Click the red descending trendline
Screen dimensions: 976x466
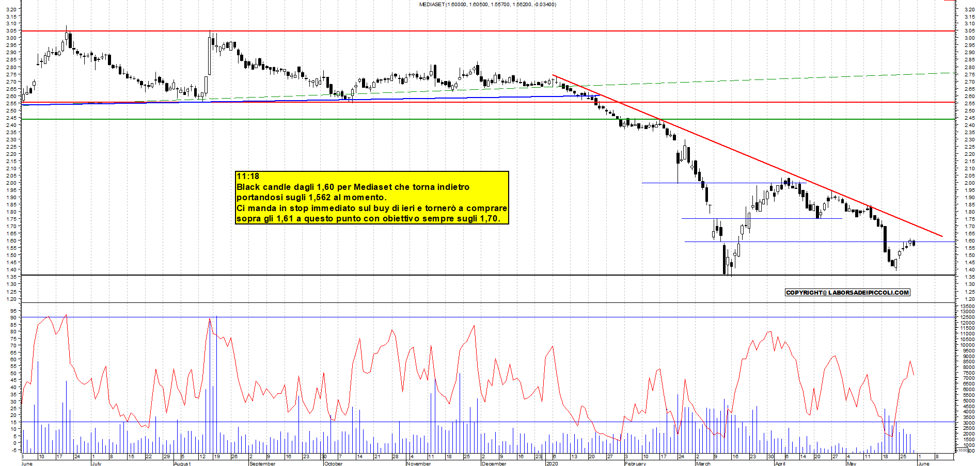tap(748, 156)
